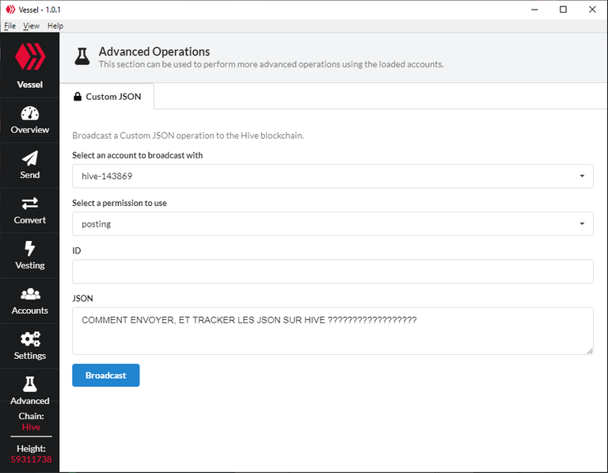Click the arrow of the account selector
The image size is (608, 473).
click(582, 176)
